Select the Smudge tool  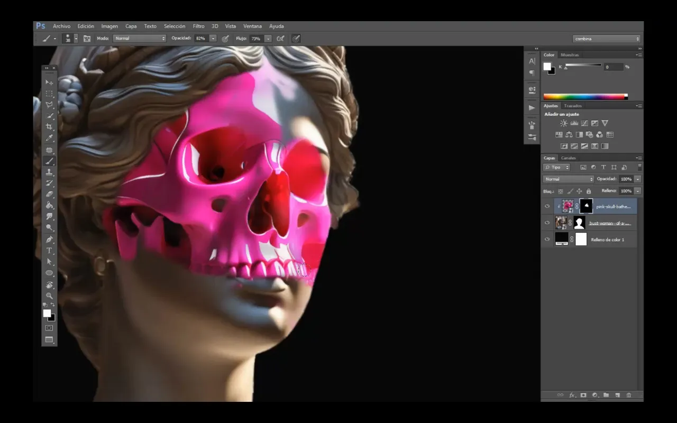49,216
